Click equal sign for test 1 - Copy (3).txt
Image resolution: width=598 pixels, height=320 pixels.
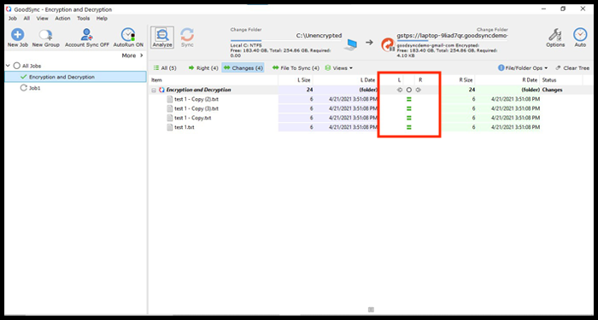(x=409, y=108)
